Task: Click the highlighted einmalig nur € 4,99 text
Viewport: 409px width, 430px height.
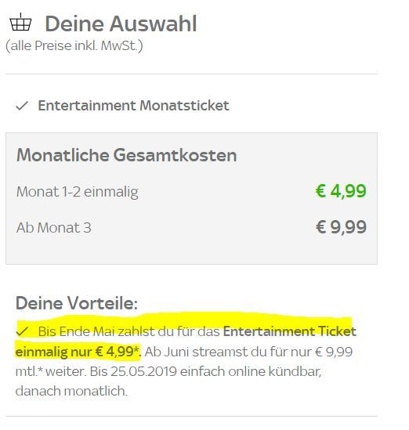Action: click(x=78, y=352)
